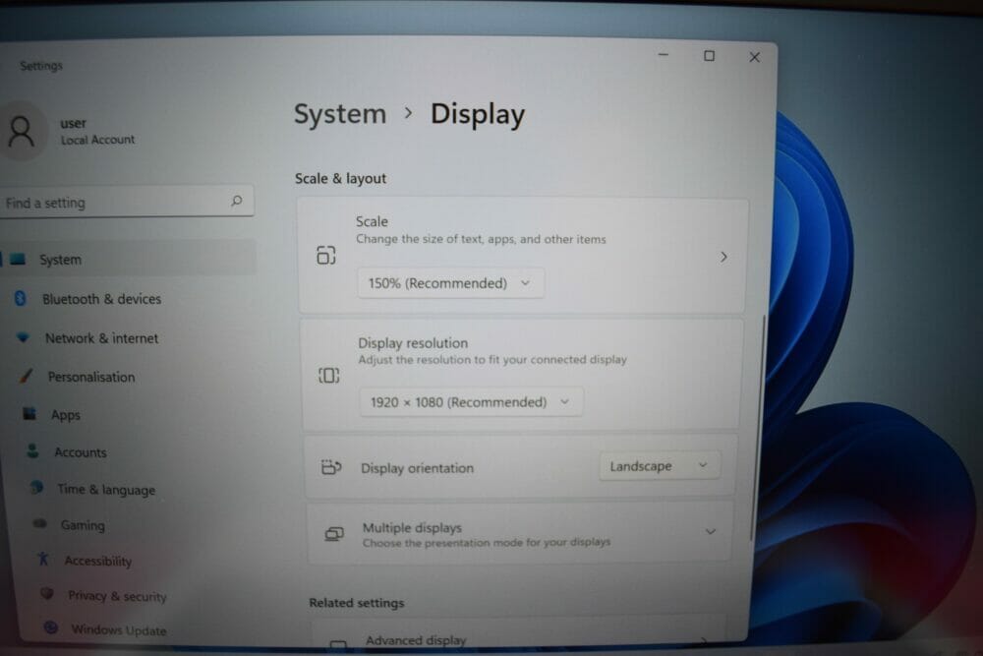Open the Landscape orientation dropdown
The height and width of the screenshot is (656, 983).
pyautogui.click(x=659, y=466)
